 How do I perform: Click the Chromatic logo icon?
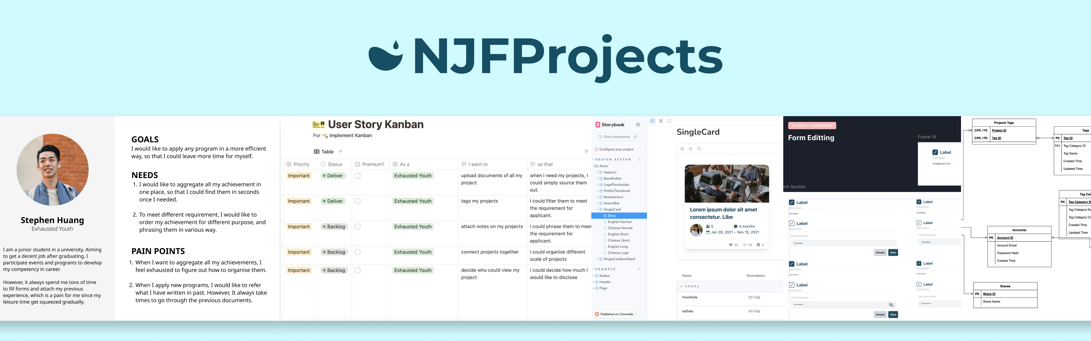597,314
